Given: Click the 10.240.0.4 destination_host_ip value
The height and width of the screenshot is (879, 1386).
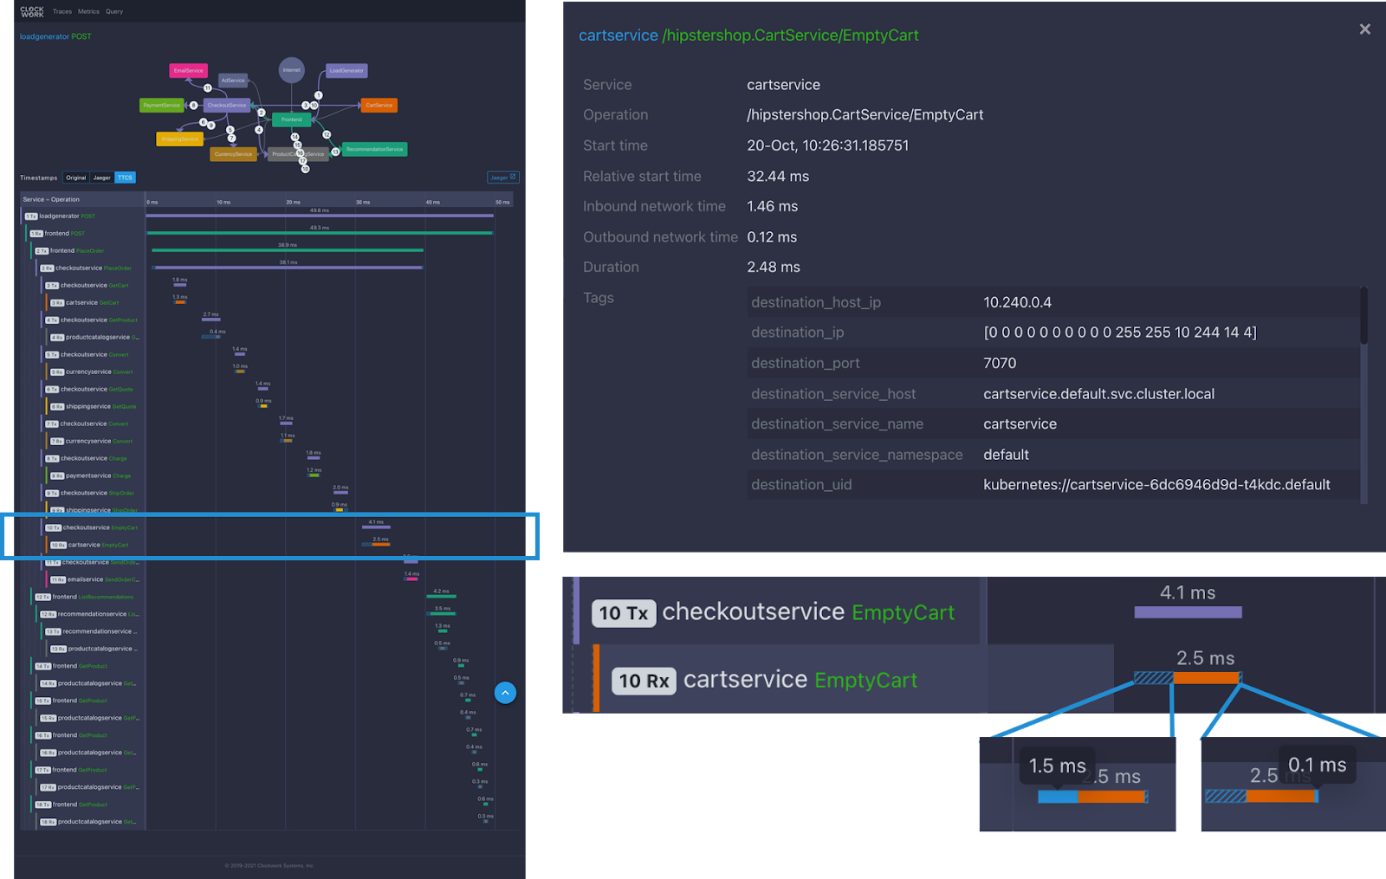Looking at the screenshot, I should (x=1017, y=302).
